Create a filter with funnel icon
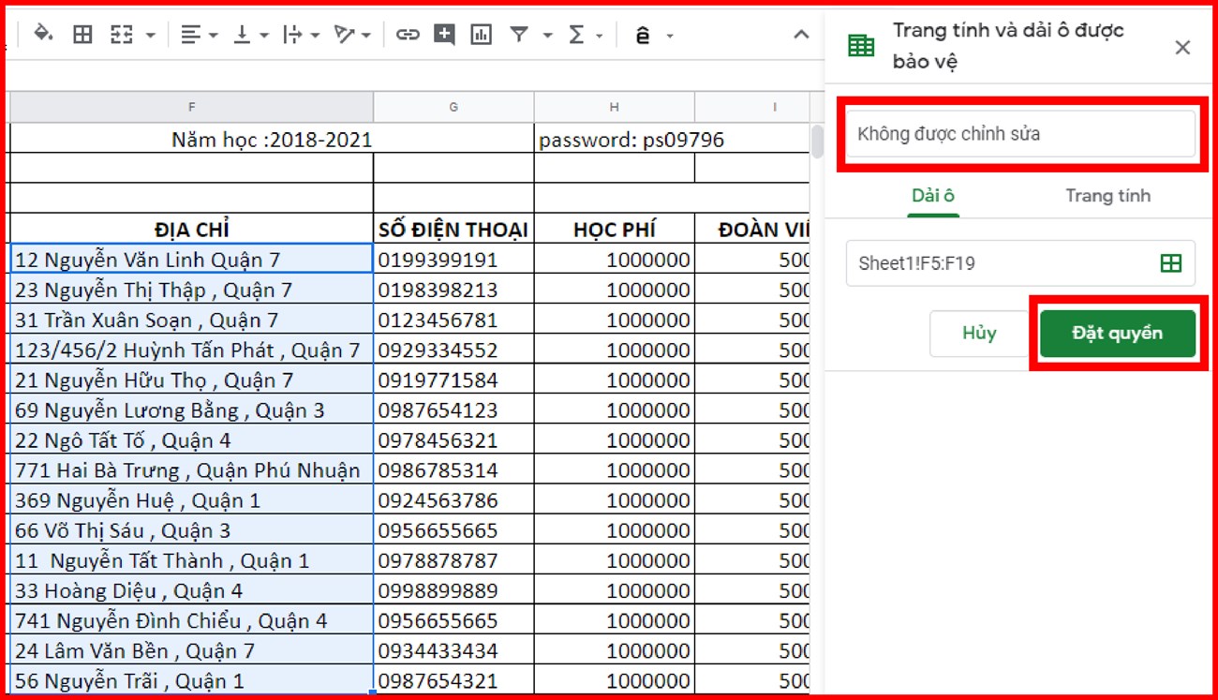Image resolution: width=1218 pixels, height=700 pixels. [518, 35]
